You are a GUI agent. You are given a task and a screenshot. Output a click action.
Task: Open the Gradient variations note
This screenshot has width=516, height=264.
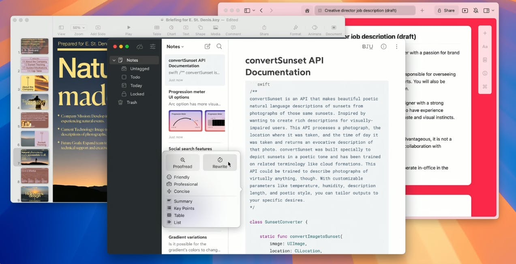click(195, 243)
